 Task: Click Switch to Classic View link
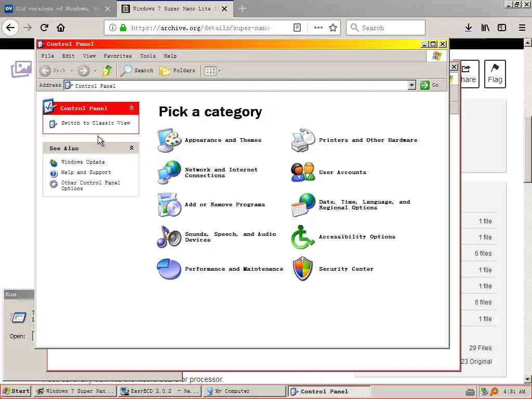pyautogui.click(x=96, y=123)
